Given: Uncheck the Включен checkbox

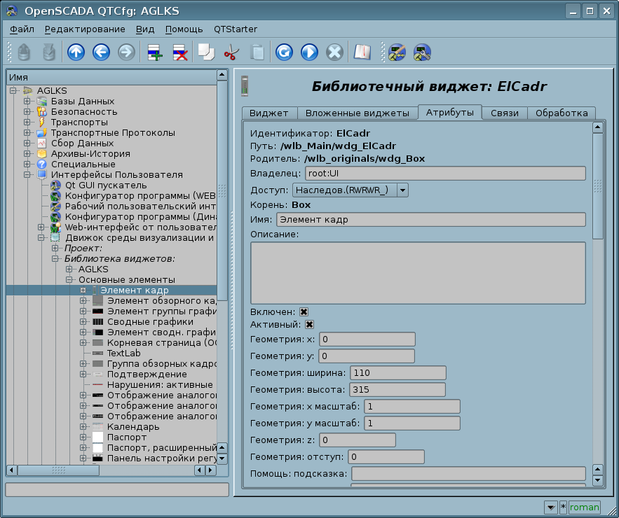Looking at the screenshot, I should click(x=304, y=311).
